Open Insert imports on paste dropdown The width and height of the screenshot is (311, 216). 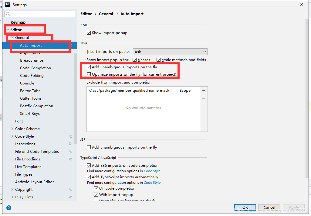(170, 52)
